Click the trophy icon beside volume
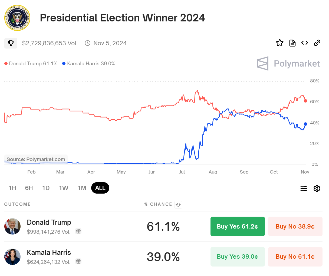 11,43
